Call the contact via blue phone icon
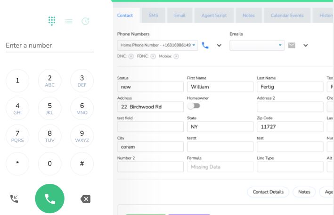The height and width of the screenshot is (215, 334). [205, 45]
